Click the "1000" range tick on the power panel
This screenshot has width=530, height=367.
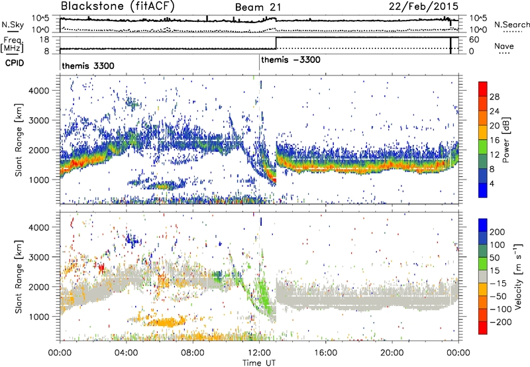pyautogui.click(x=39, y=180)
